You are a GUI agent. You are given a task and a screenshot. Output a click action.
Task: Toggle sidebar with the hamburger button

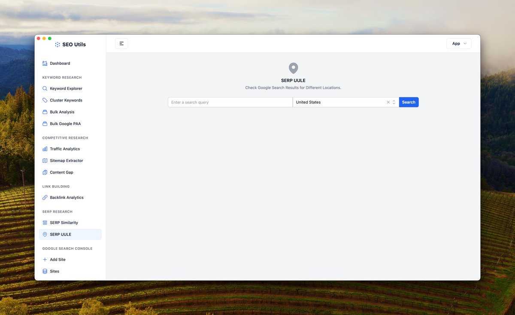pos(121,43)
